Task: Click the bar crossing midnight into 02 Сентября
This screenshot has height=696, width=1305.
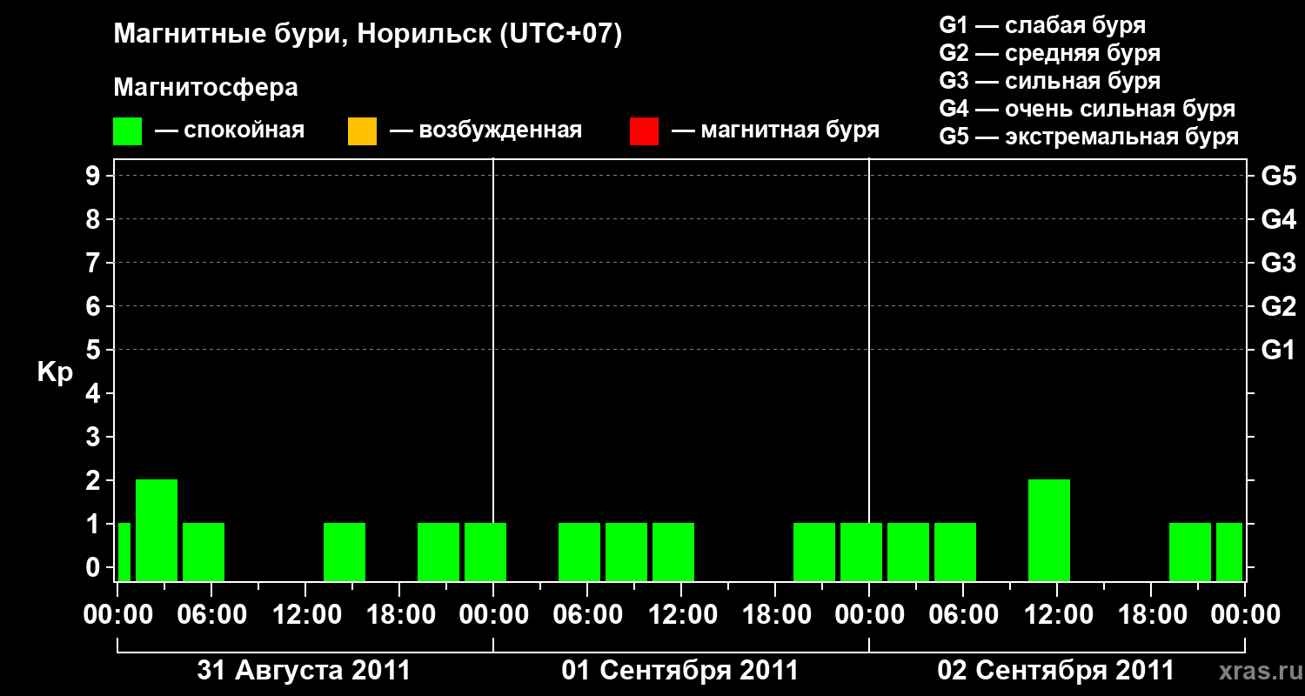Action: click(x=861, y=552)
